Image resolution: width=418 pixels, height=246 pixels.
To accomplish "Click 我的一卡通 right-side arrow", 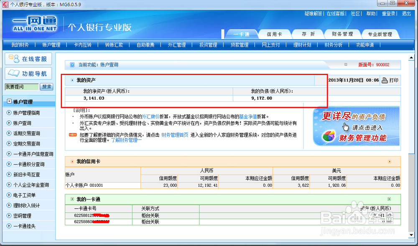I will (389, 199).
